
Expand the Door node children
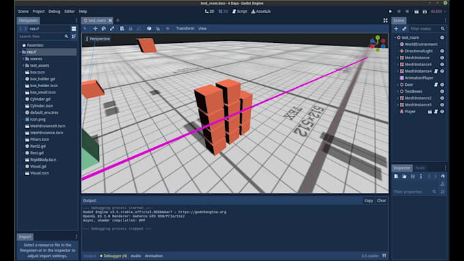point(398,85)
